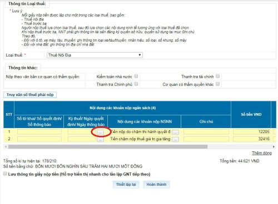The height and width of the screenshot is (204, 278).
Task: Click the horizontal scrollbar left arrow
Action: click(6, 146)
